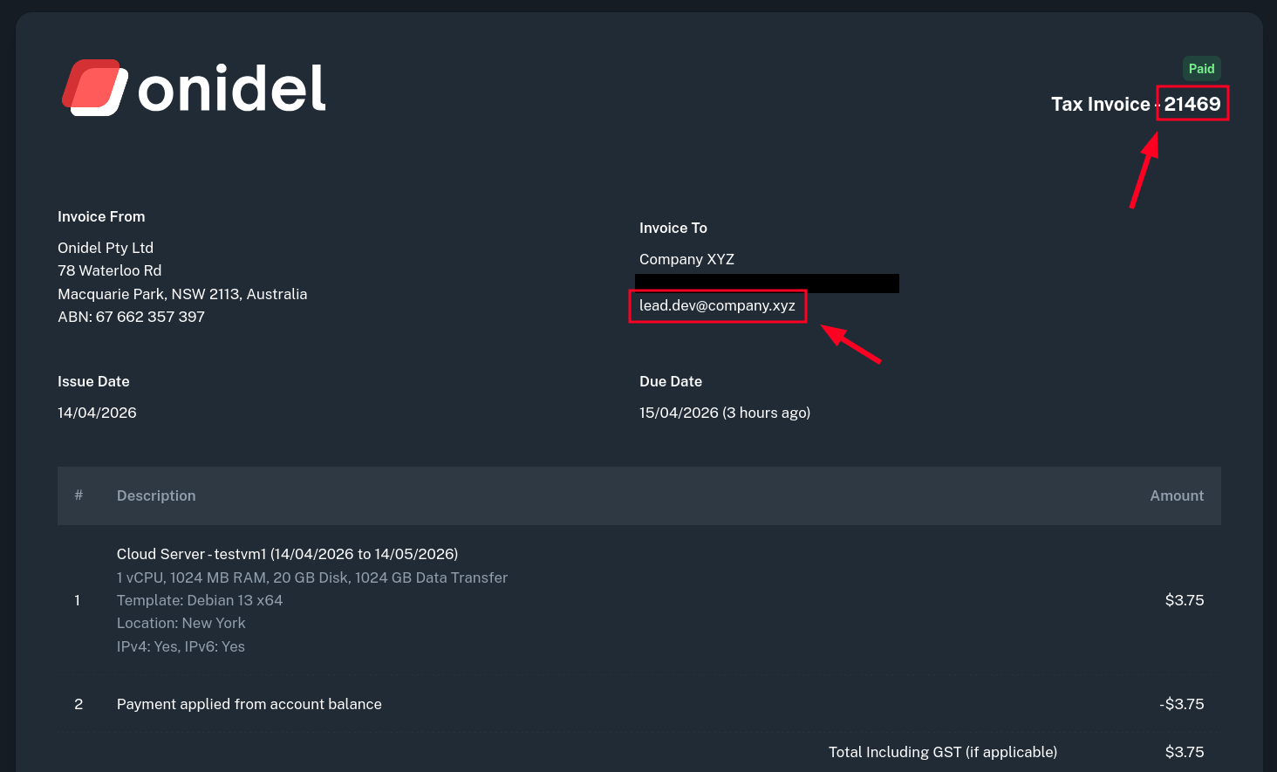The image size is (1277, 772).
Task: Click the ABN 67 662 357 397 line
Action: click(131, 318)
